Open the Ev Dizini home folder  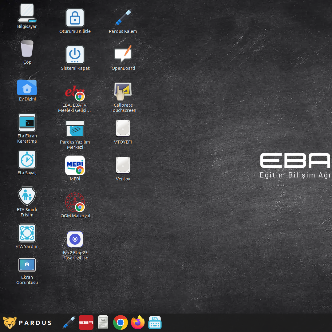[27, 87]
